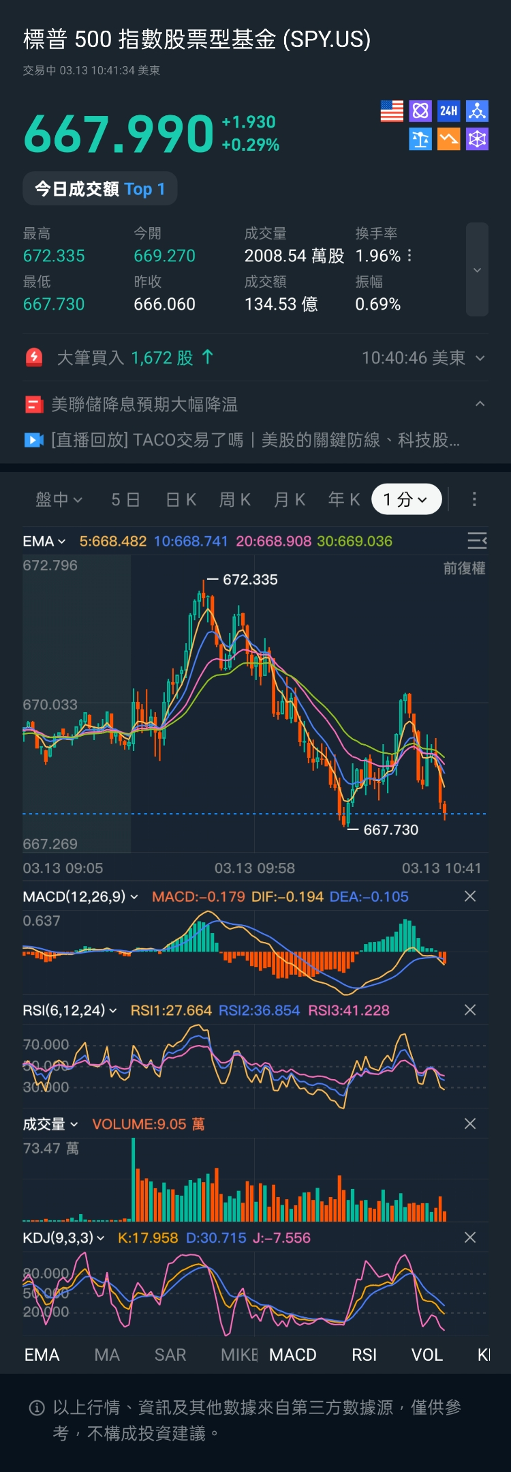Close the MACD indicator panel

(x=470, y=896)
